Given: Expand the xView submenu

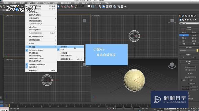Looking at the screenshot, I should coord(41,44).
